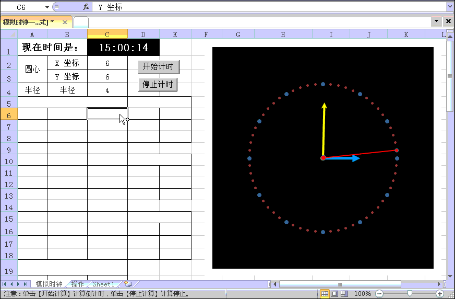Viewport: 455px width, 299px height.
Task: Click horizontal scrollbar left arrow
Action: coord(275,284)
